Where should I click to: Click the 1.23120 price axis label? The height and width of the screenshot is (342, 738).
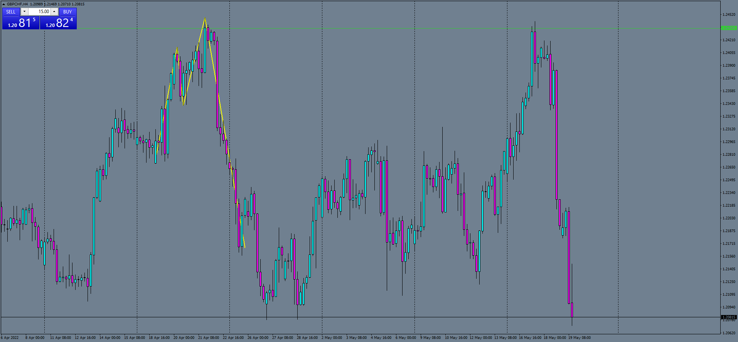coord(729,129)
